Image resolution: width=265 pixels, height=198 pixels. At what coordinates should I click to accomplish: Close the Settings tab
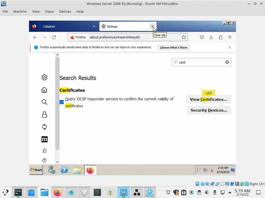coord(152,26)
